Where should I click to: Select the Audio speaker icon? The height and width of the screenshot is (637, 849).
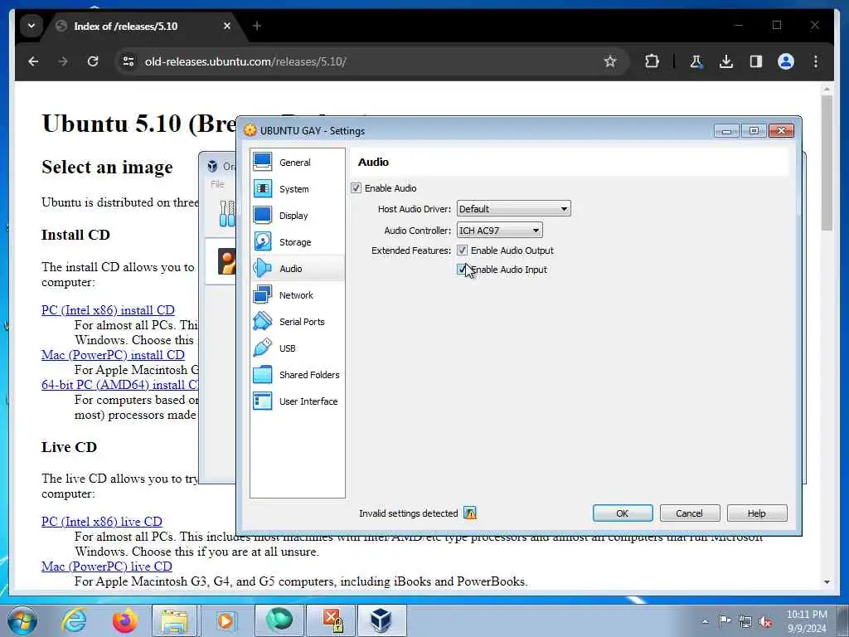[263, 268]
